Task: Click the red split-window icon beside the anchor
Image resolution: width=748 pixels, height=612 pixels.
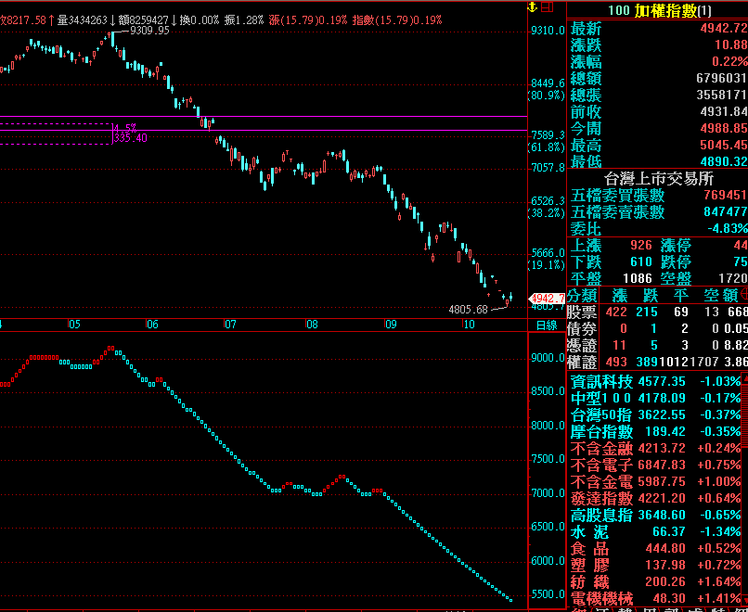Action: click(x=548, y=7)
